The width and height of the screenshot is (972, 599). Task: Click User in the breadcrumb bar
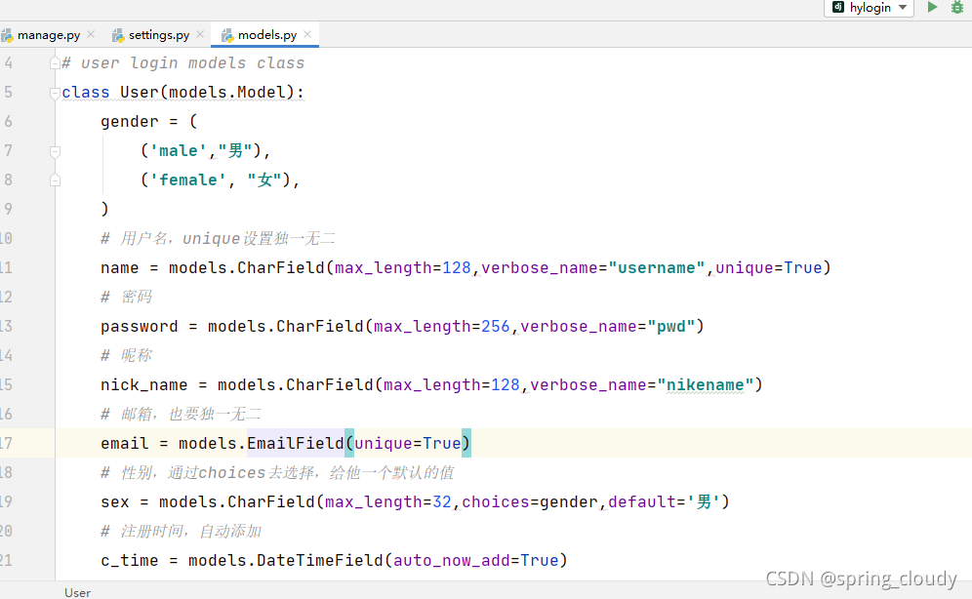pos(77,593)
